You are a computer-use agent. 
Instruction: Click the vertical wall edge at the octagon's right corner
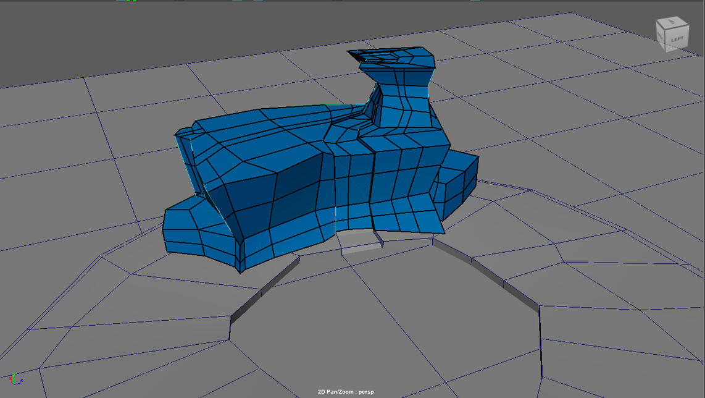(x=541, y=340)
